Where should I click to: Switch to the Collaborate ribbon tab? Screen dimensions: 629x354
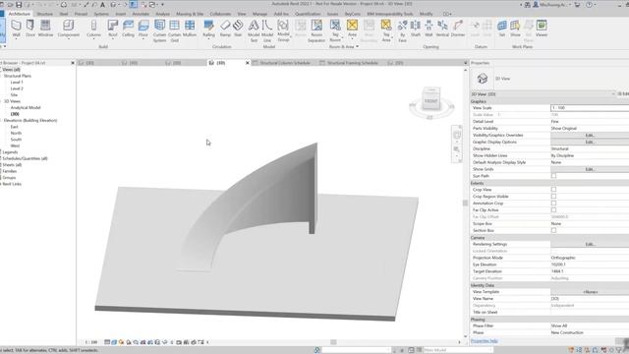point(220,14)
